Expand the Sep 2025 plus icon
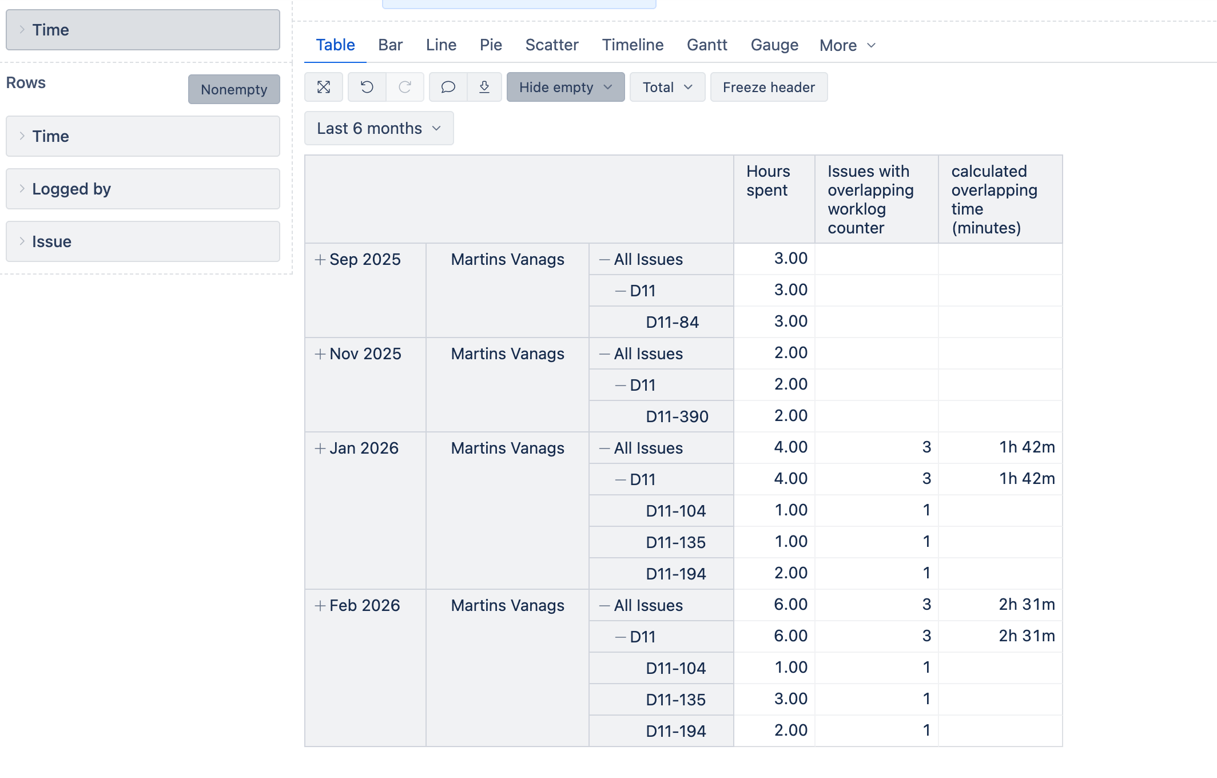The height and width of the screenshot is (778, 1217). [x=320, y=260]
